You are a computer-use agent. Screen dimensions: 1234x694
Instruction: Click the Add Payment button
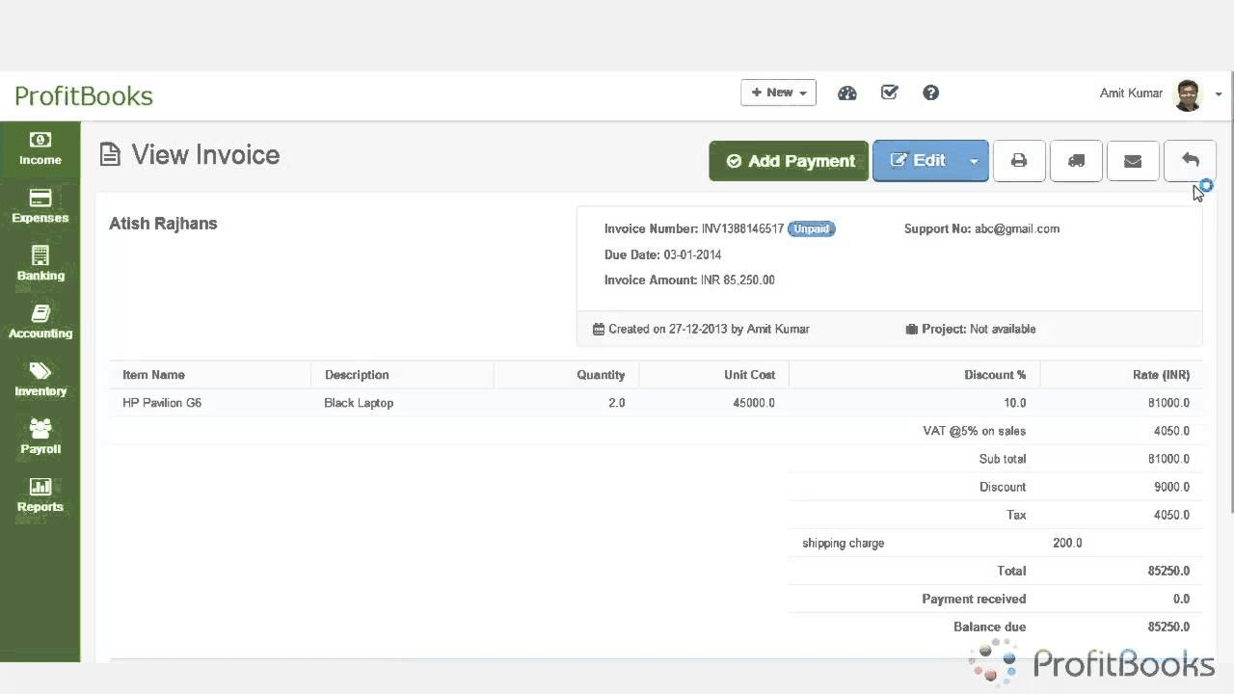pyautogui.click(x=789, y=161)
